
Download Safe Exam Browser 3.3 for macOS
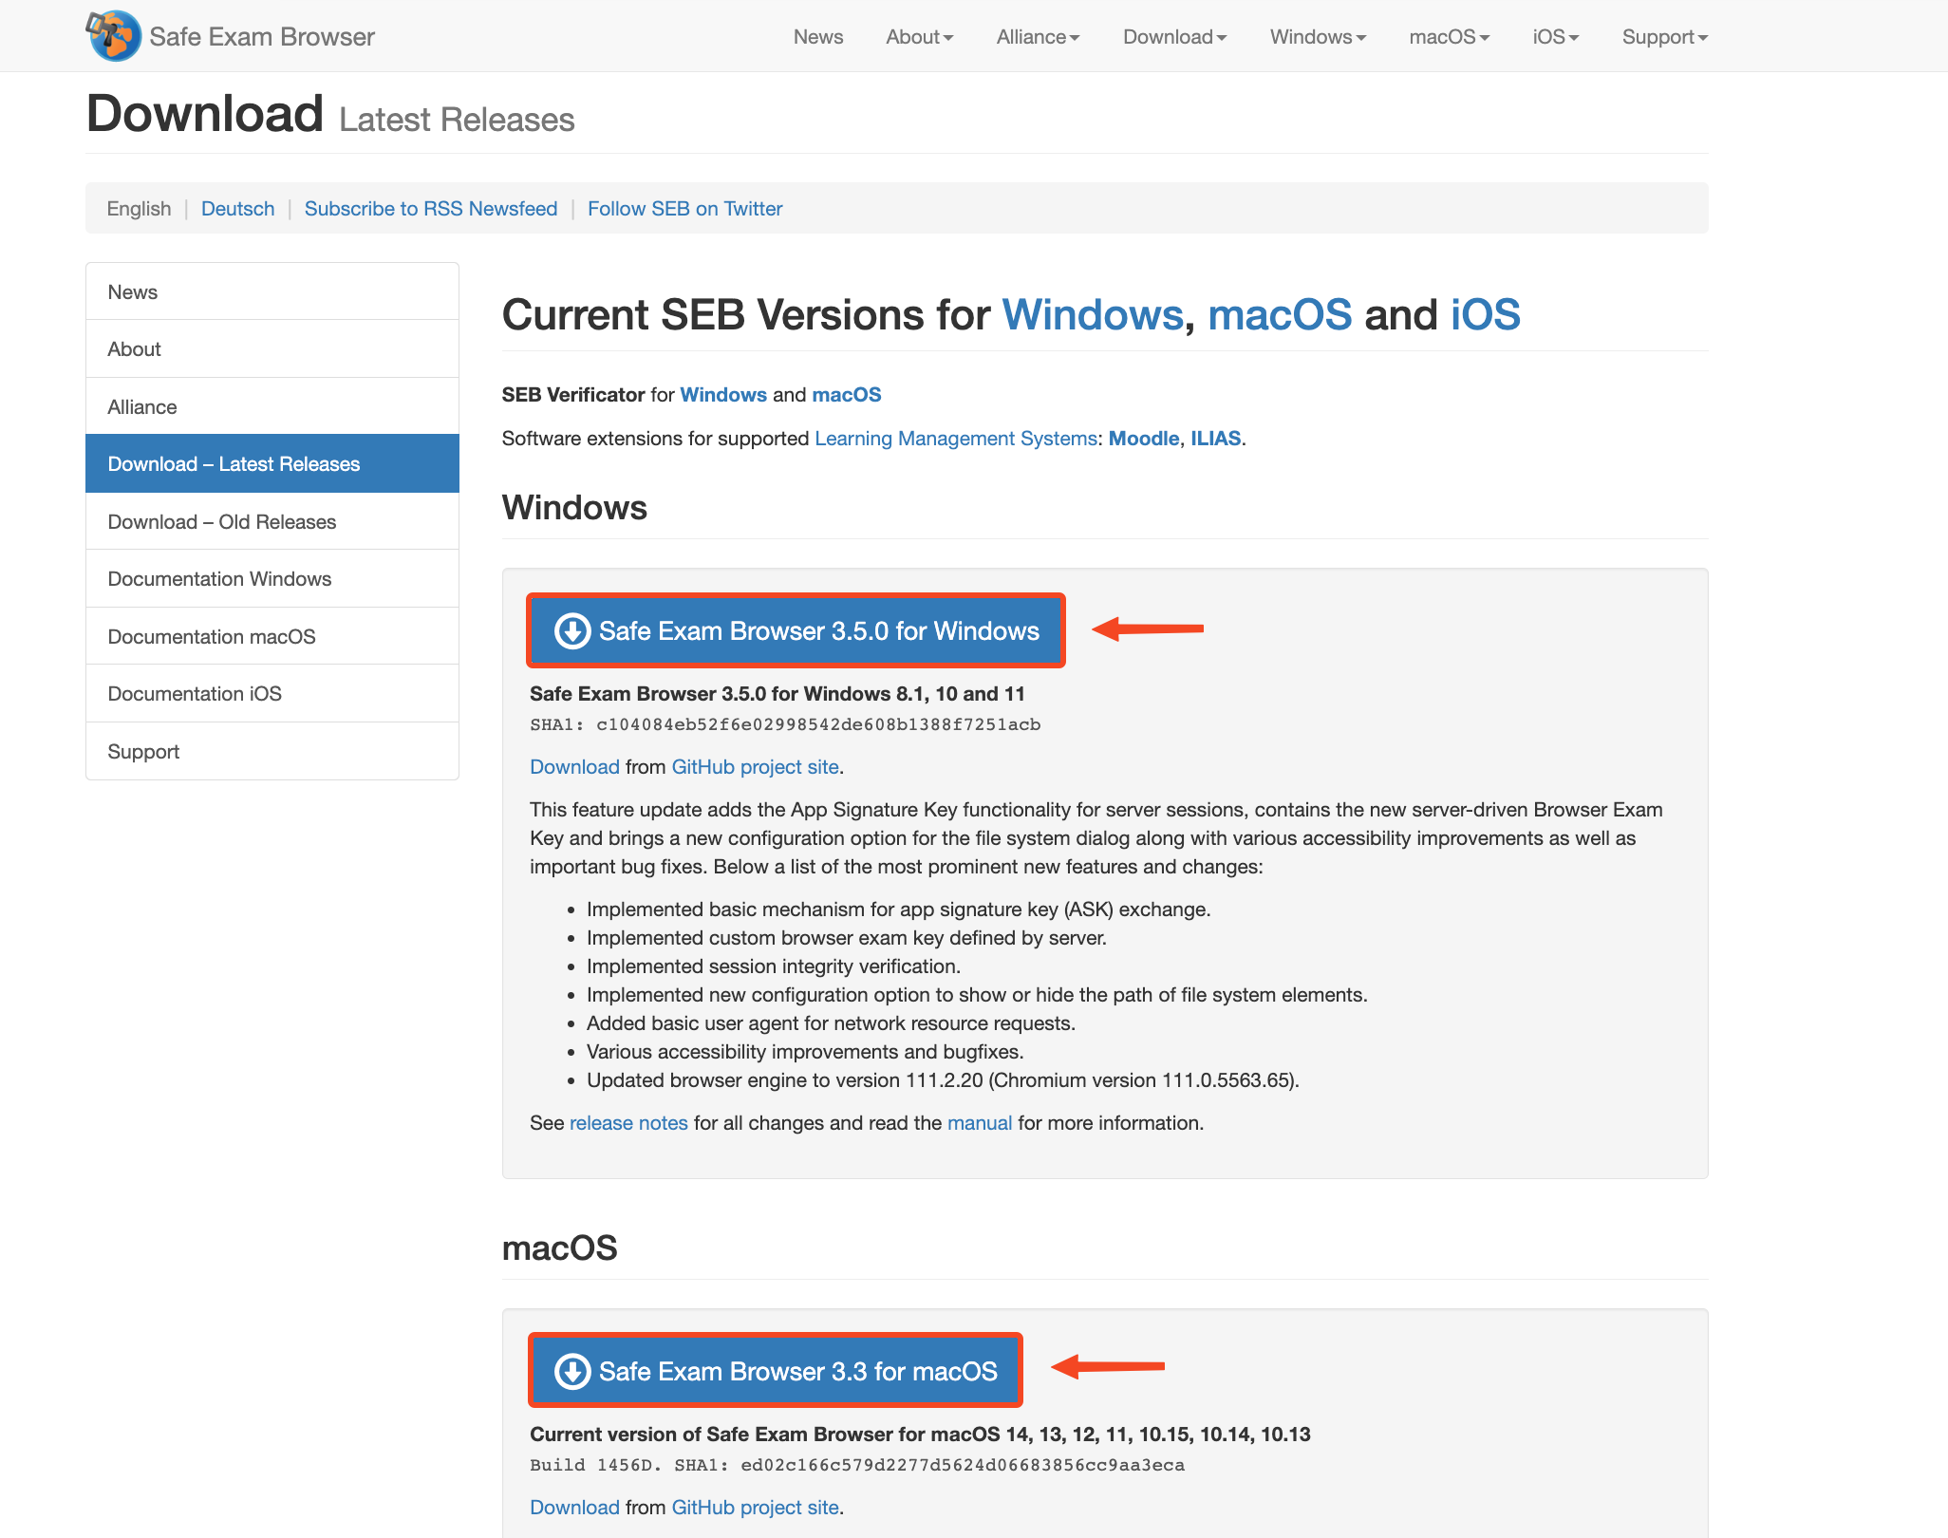[775, 1371]
